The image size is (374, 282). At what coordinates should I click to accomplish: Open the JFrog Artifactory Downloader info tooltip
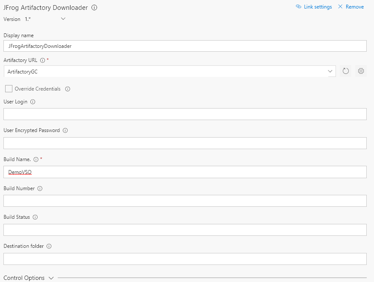coord(94,7)
